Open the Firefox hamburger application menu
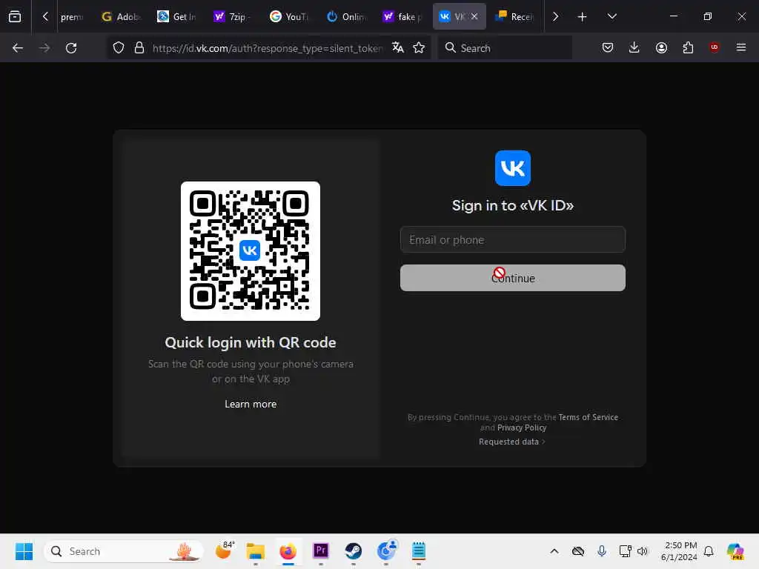Screen dimensions: 759x569 [x=741, y=47]
